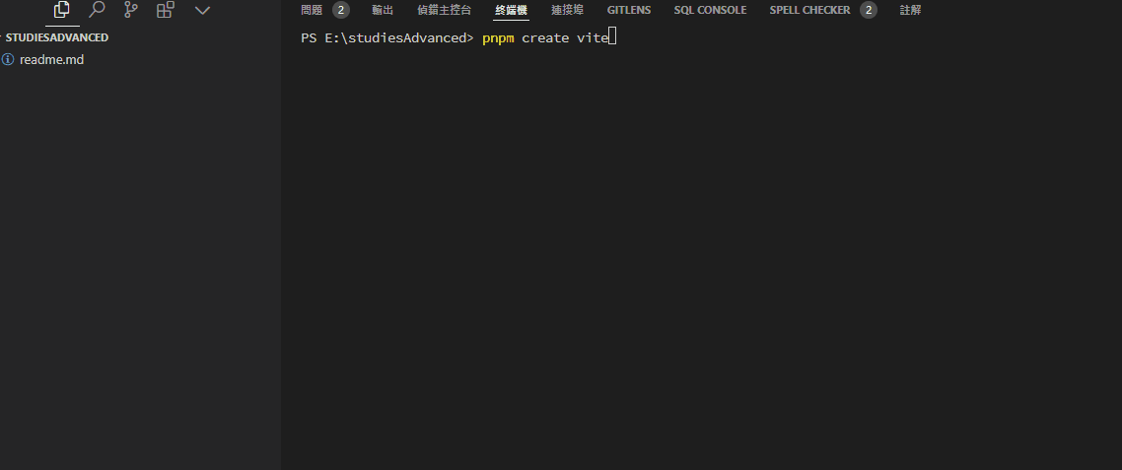Viewport: 1122px width, 470px height.
Task: Switch to the 問題 panel tab
Action: (x=312, y=10)
